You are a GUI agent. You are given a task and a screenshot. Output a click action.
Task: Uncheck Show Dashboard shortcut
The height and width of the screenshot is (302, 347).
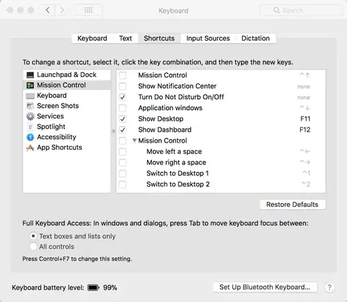click(123, 130)
